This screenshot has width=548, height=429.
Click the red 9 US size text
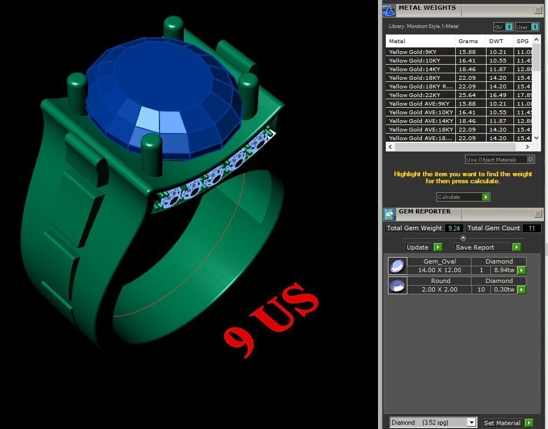pyautogui.click(x=271, y=320)
